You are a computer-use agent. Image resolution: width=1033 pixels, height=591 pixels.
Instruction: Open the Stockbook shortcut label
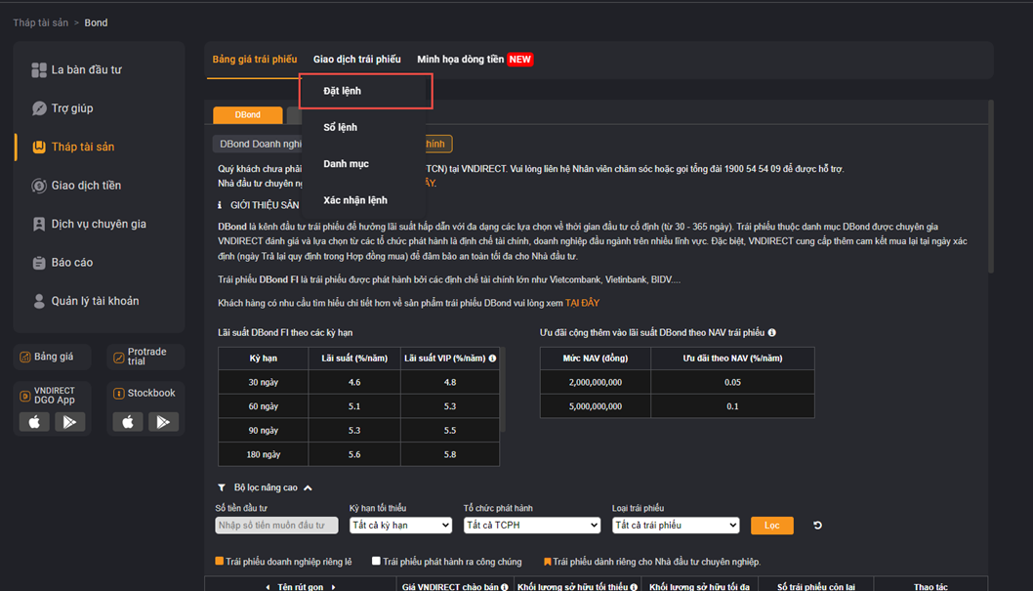coord(151,394)
